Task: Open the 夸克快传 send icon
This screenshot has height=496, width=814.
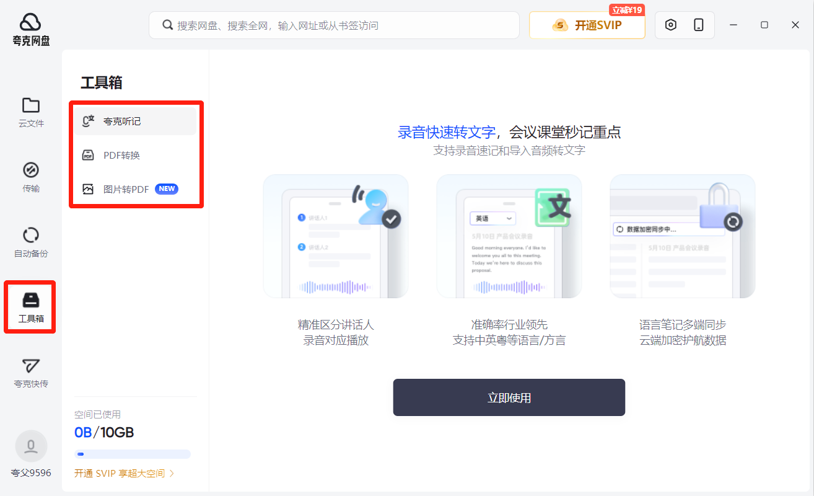Action: [31, 365]
